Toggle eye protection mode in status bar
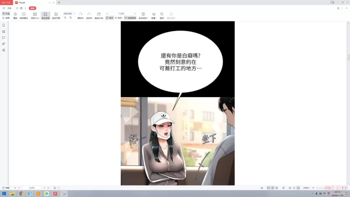The width and height of the screenshot is (350, 197). (x=262, y=188)
